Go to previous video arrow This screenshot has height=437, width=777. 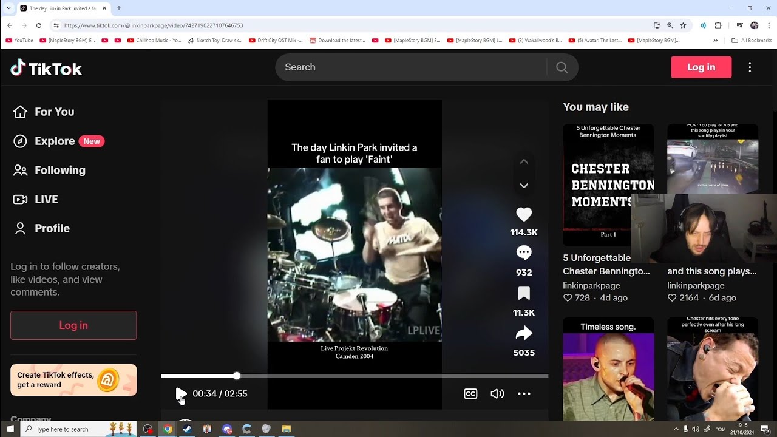(x=524, y=161)
